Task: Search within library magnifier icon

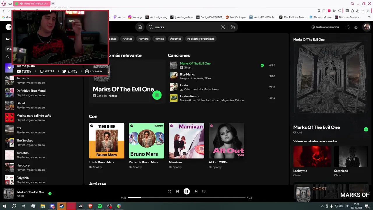Action: click(x=8, y=57)
